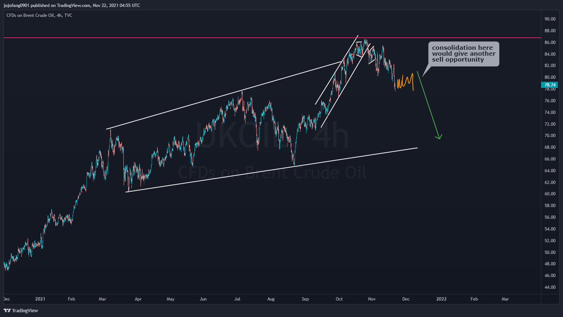This screenshot has width=563, height=317.
Task: Click the jojofang0901 published on TradingView.com header
Action: click(x=71, y=5)
